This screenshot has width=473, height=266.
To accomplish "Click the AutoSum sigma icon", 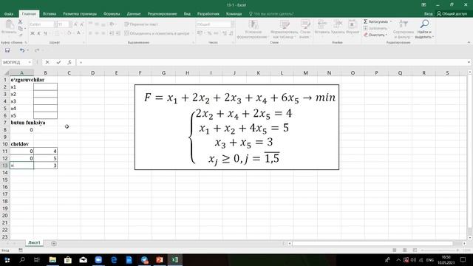I will (x=365, y=21).
